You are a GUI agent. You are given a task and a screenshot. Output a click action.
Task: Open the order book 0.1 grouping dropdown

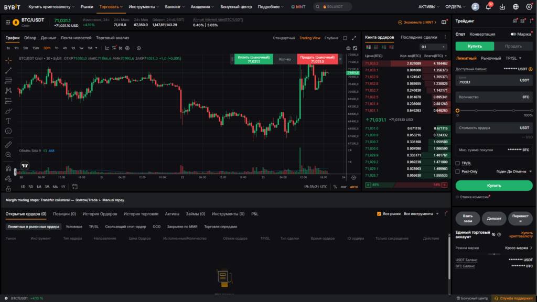[x=434, y=47]
